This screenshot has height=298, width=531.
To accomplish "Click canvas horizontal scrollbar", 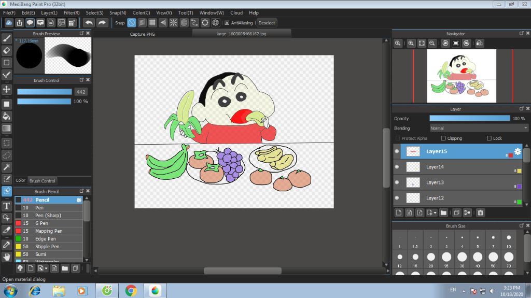I will 243,271.
